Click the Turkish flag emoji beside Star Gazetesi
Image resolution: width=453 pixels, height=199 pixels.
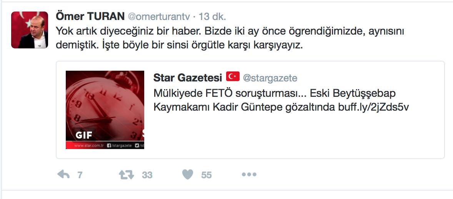click(x=233, y=76)
